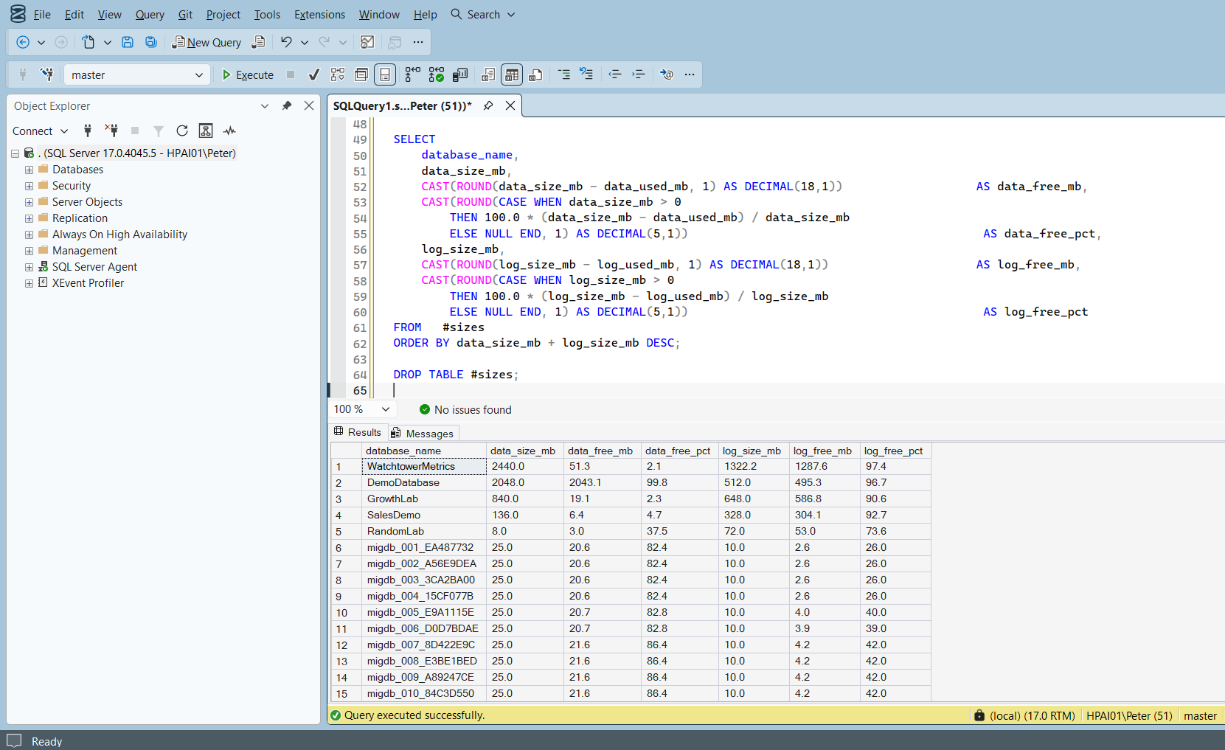Close the SQLQuery1 query tab

[510, 105]
